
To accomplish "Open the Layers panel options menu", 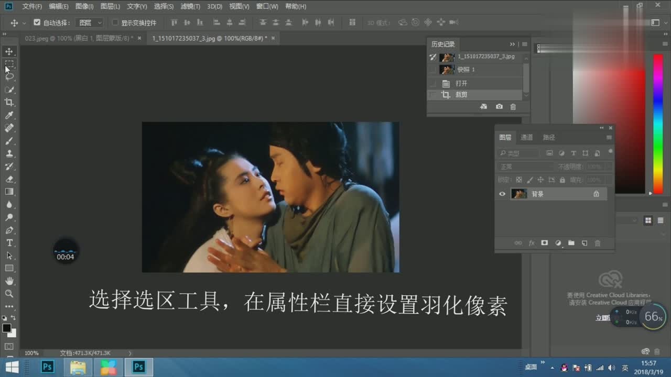I will click(x=609, y=137).
